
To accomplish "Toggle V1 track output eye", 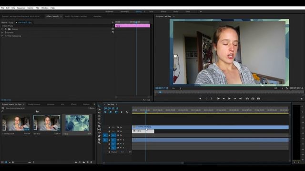I will coord(121,135).
